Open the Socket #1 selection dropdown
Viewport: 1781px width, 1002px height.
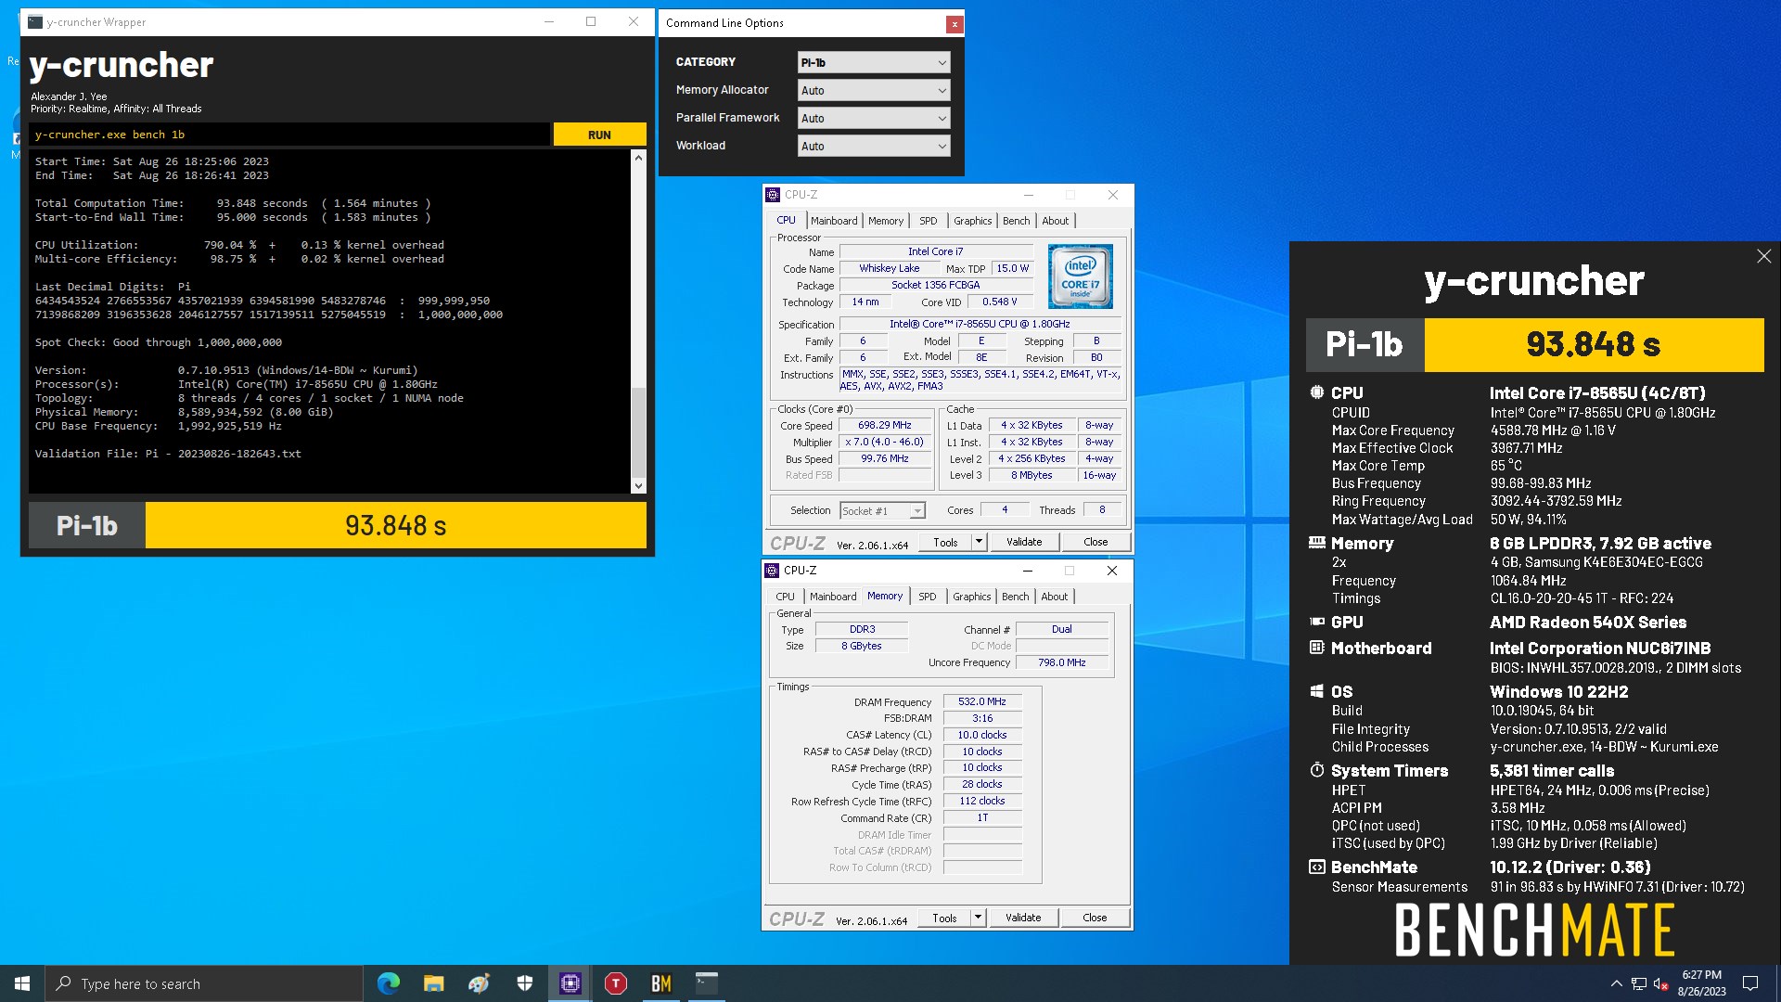click(x=882, y=511)
